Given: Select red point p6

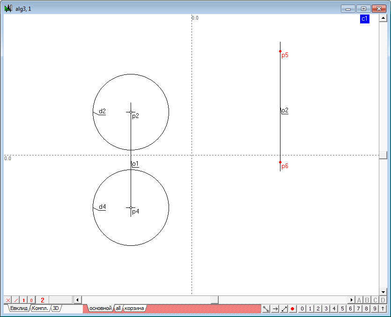Looking at the screenshot, I should (x=280, y=162).
